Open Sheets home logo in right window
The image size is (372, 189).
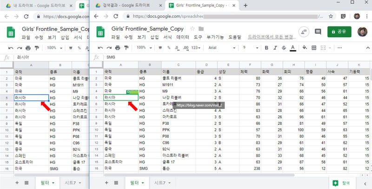(100, 32)
